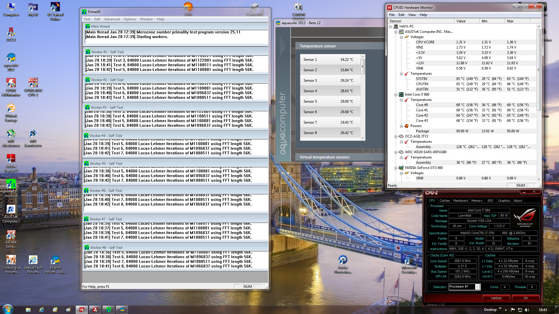Open BT Yahoo! Online desktop shortcut

[55, 11]
